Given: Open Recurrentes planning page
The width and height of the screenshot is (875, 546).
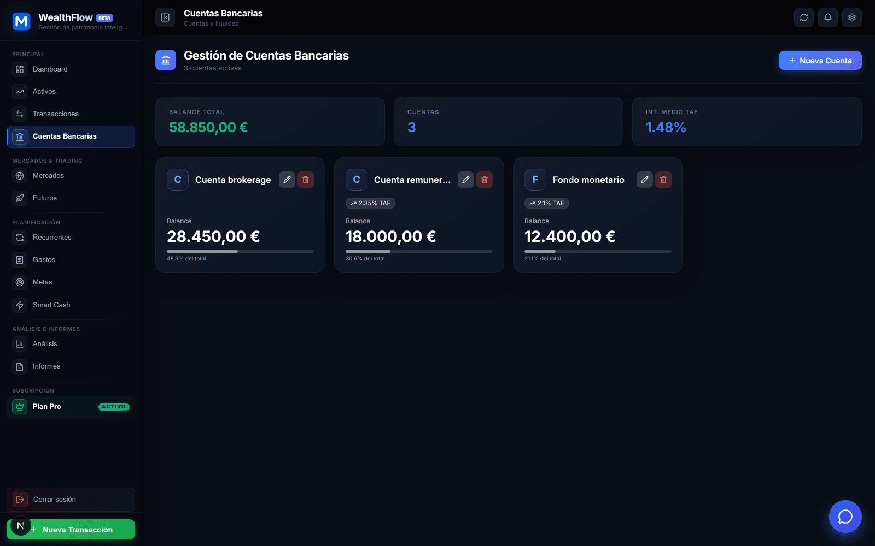Looking at the screenshot, I should click(x=71, y=238).
